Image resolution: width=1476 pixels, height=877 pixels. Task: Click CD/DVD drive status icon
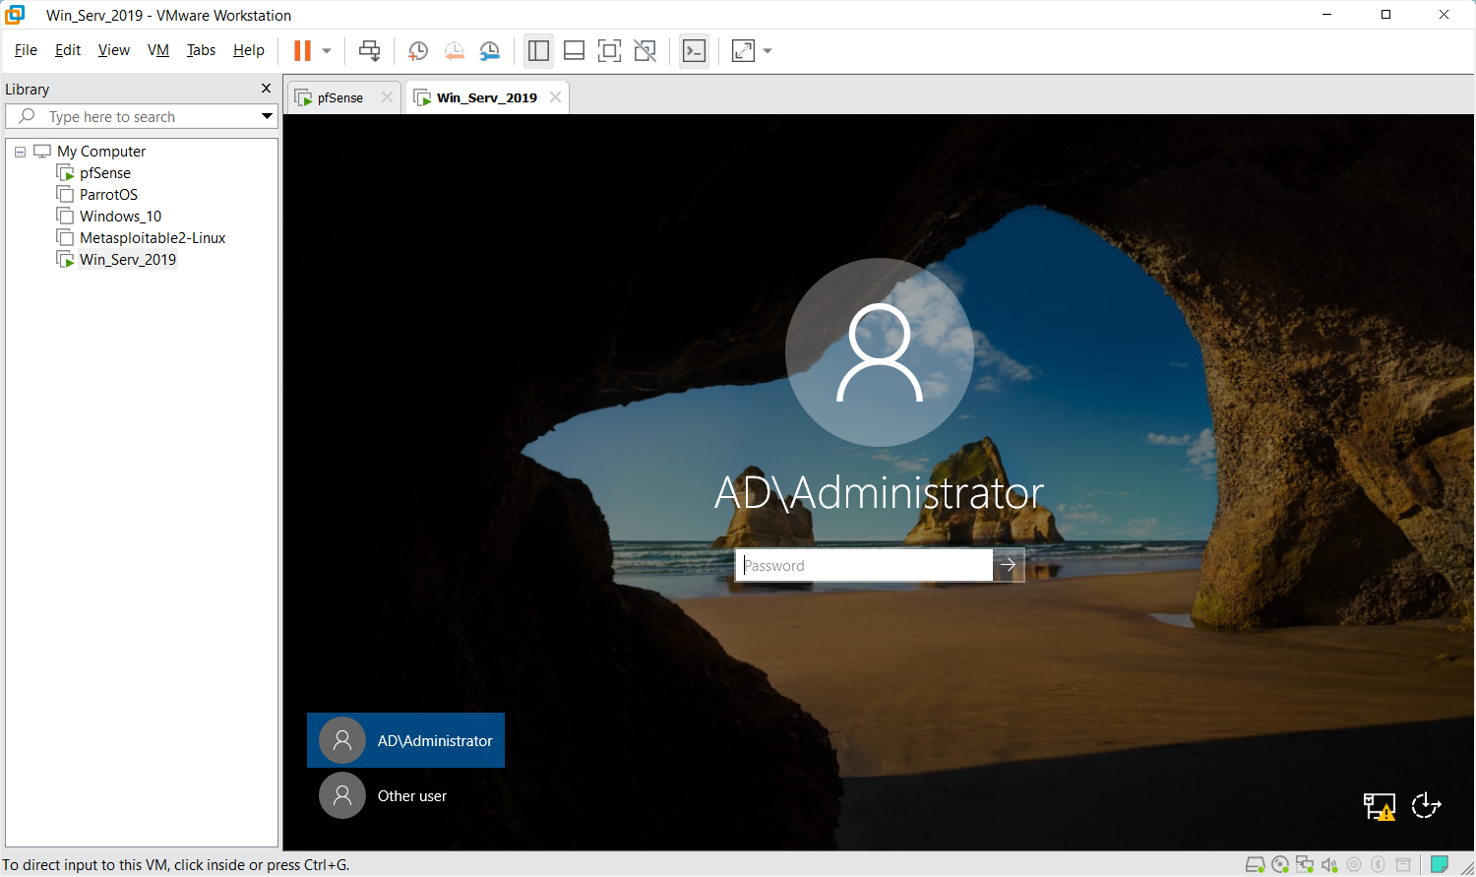coord(1280,864)
